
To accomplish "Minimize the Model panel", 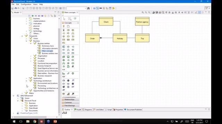I will [55, 12].
